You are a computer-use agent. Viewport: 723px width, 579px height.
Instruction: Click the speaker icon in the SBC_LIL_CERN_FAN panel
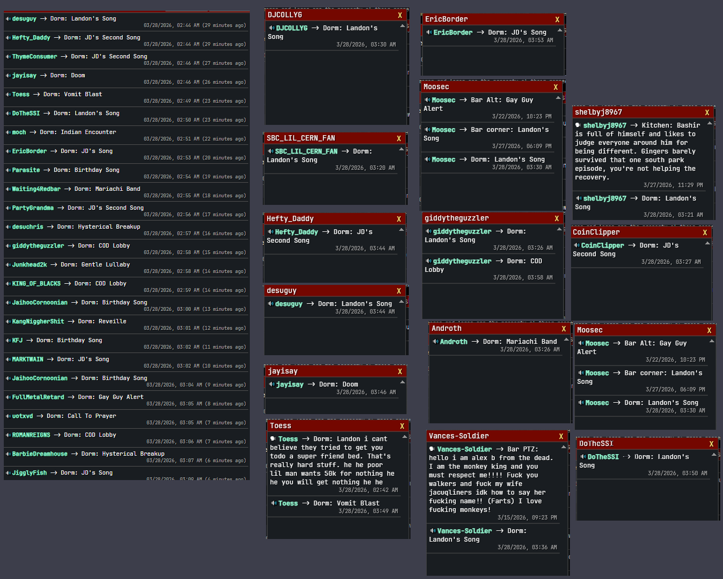(270, 151)
